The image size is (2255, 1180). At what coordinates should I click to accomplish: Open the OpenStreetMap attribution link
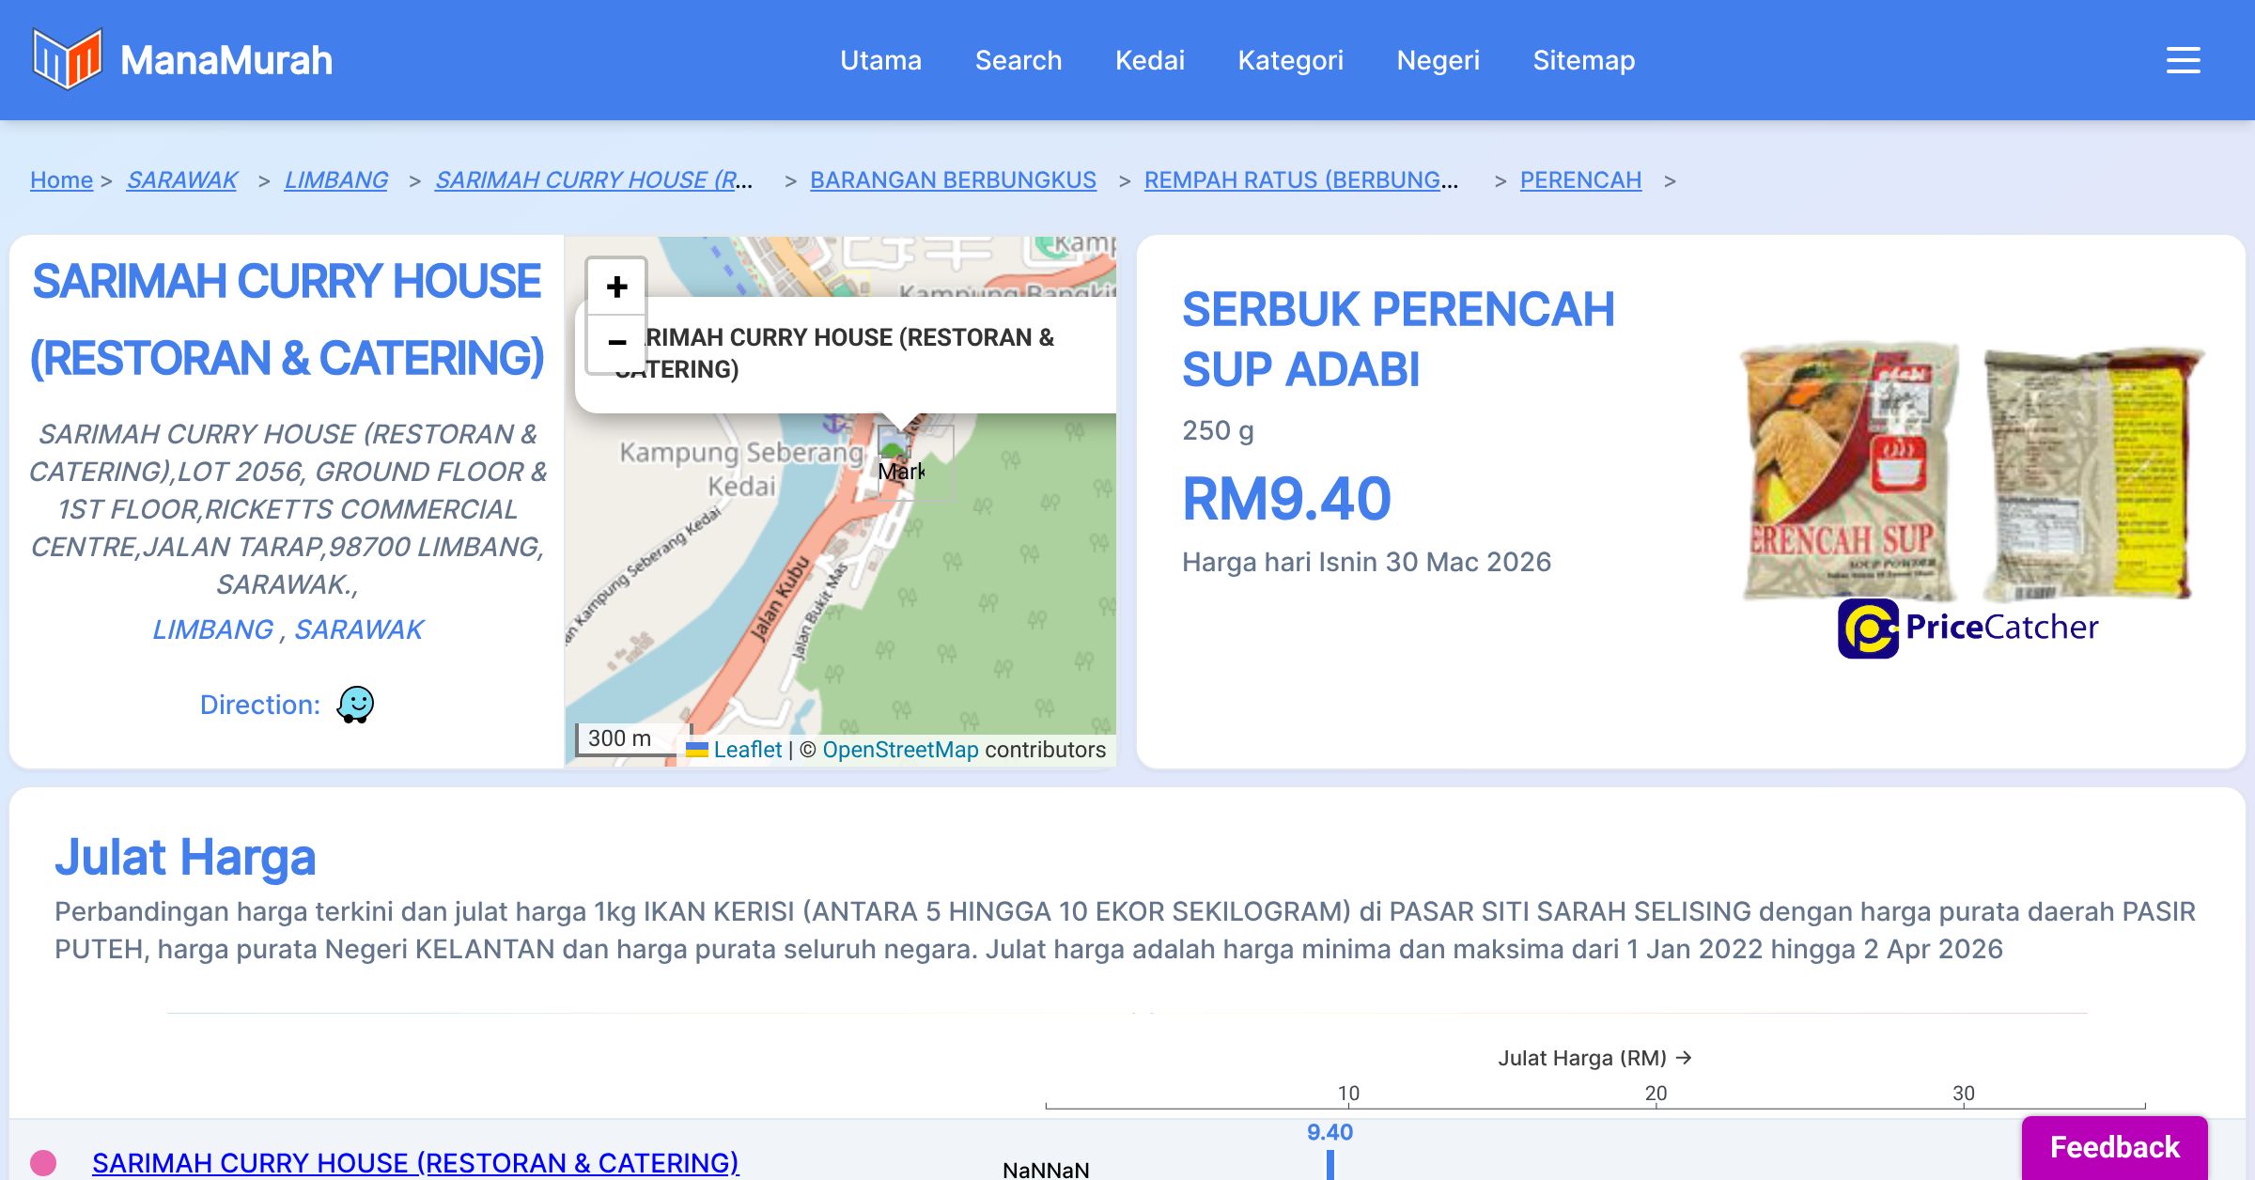900,750
